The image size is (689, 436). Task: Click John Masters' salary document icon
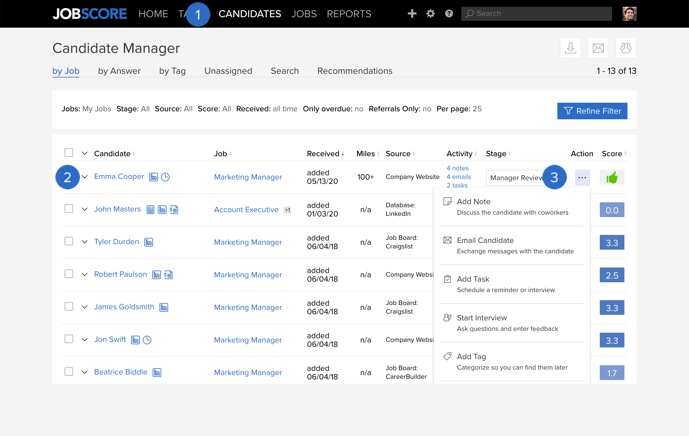[174, 210]
